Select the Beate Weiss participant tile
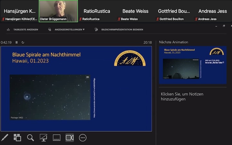This screenshot has height=145, width=232. point(135,11)
